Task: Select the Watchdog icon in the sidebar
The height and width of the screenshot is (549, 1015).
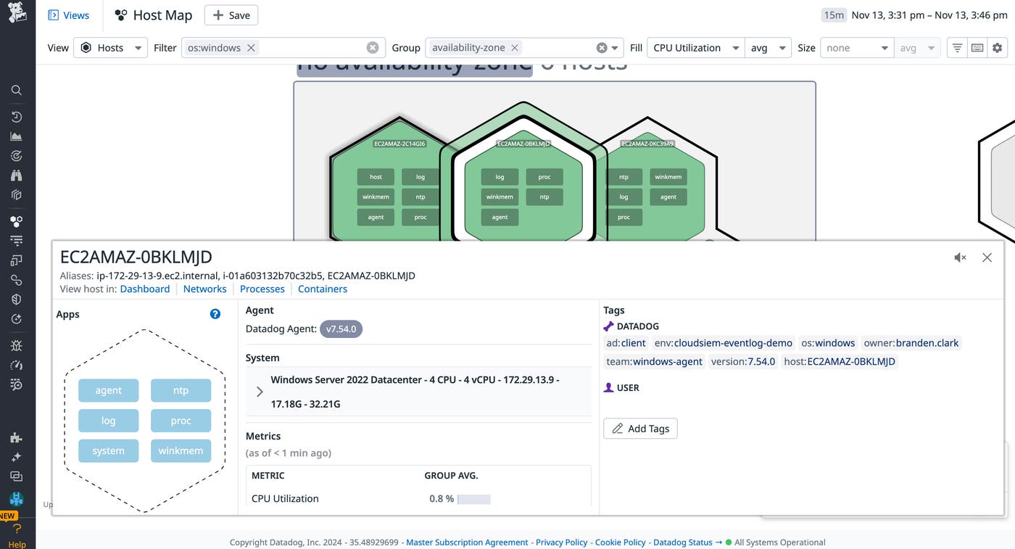Action: tap(16, 155)
